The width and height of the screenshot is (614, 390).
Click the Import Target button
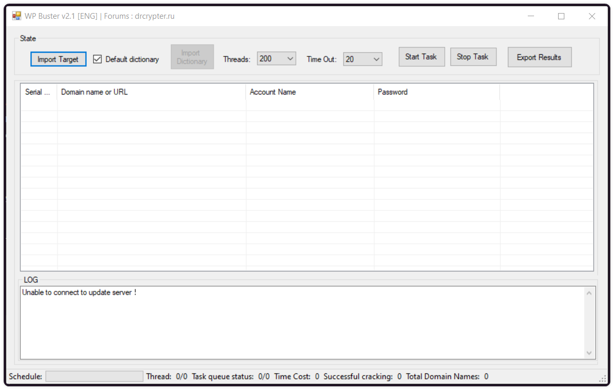click(58, 59)
